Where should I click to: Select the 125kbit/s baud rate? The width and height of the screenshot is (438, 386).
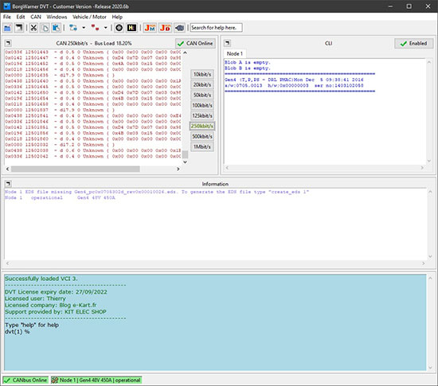point(202,115)
